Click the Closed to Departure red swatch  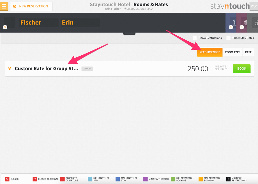[x=62, y=179]
